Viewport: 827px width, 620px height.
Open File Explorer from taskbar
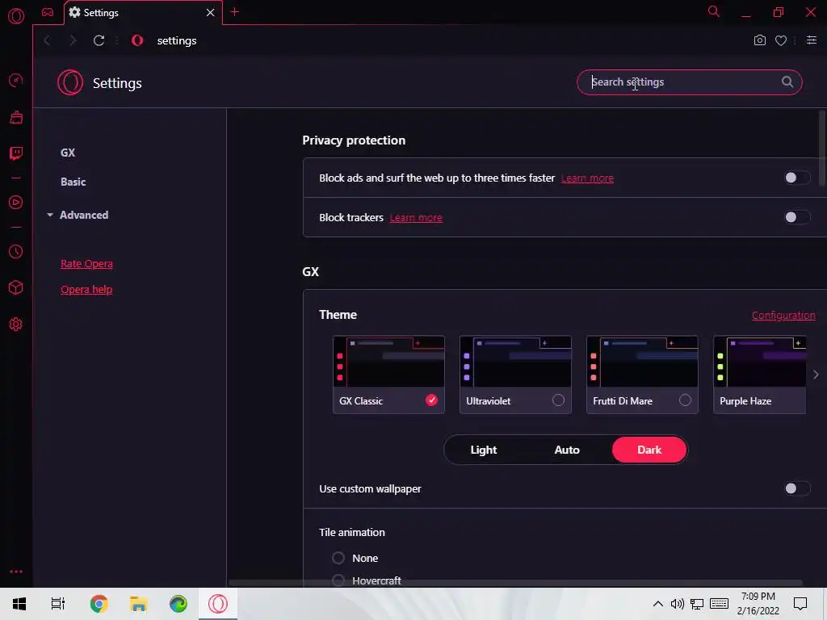pyautogui.click(x=139, y=604)
